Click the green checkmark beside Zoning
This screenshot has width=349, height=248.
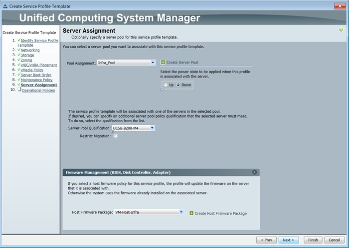tap(19, 60)
